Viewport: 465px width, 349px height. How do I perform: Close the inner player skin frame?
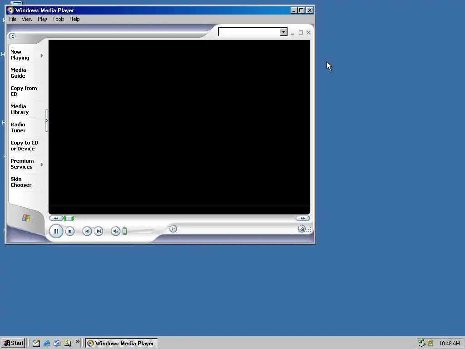[x=308, y=33]
